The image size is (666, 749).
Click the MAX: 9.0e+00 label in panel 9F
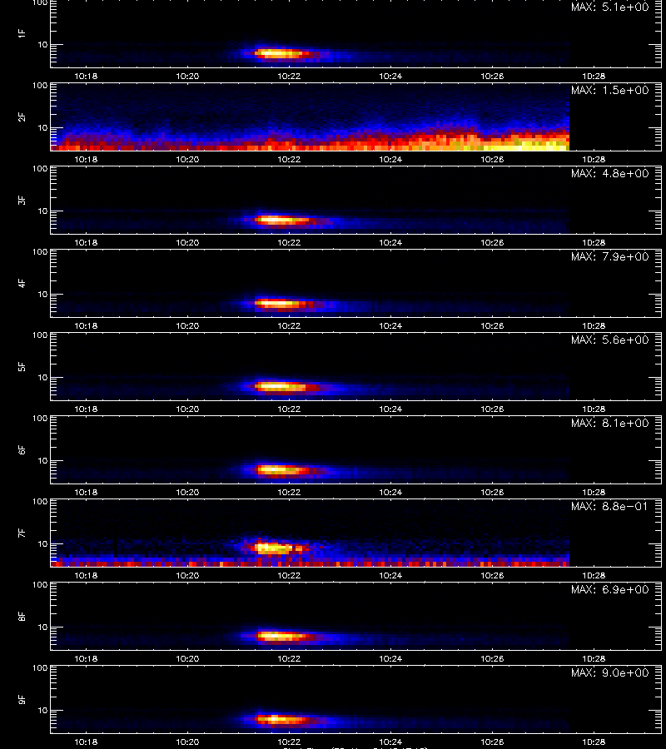click(x=609, y=672)
